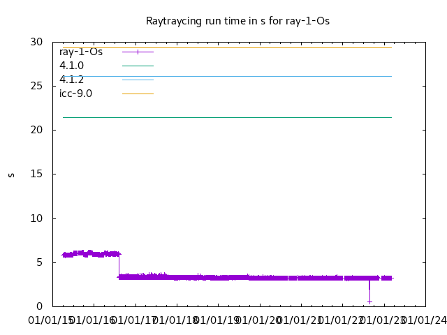
Task: Click the vertical drop in the purple series
Action: [119, 265]
